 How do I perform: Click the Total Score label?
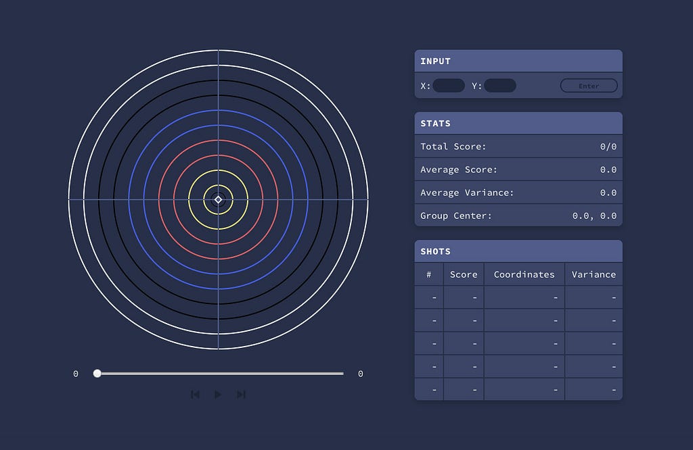[x=453, y=147]
